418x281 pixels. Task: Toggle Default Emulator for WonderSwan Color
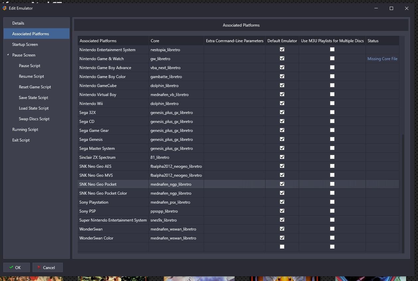click(x=282, y=238)
